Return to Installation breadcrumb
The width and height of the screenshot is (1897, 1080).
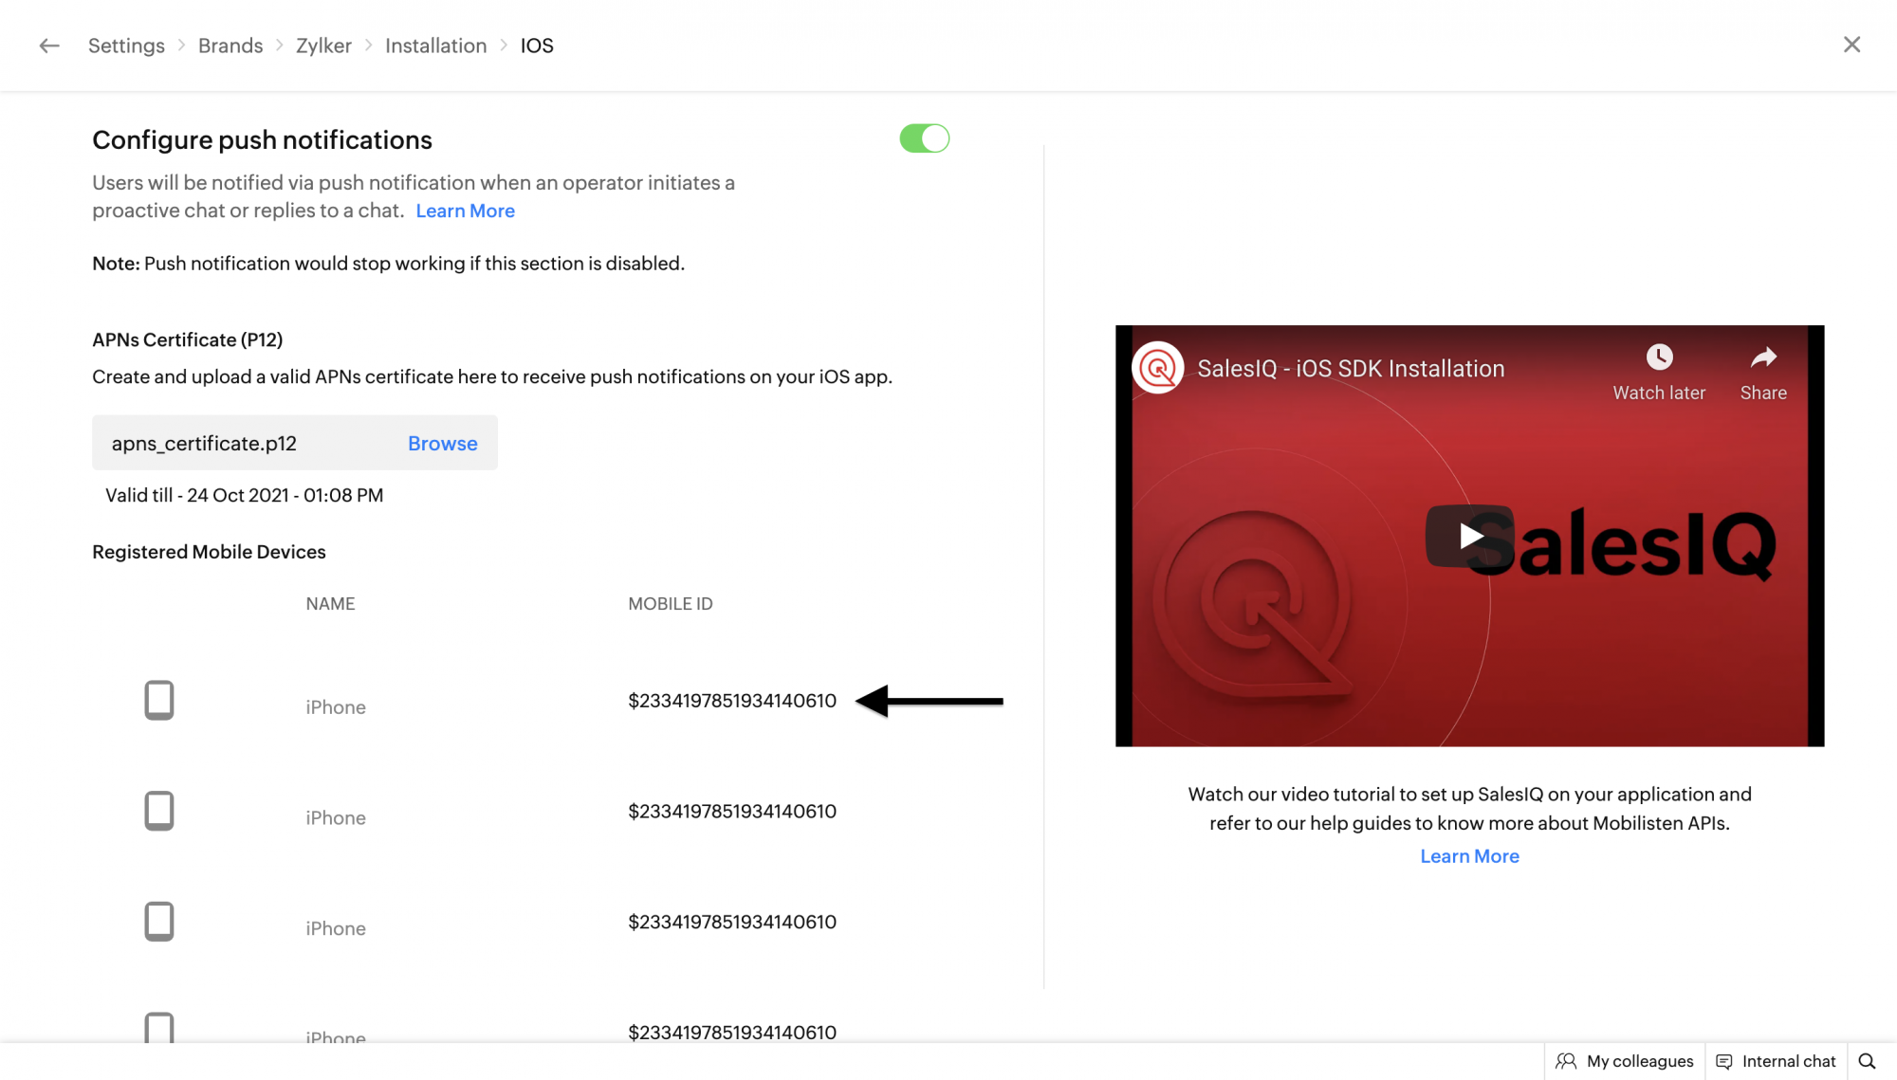point(435,46)
